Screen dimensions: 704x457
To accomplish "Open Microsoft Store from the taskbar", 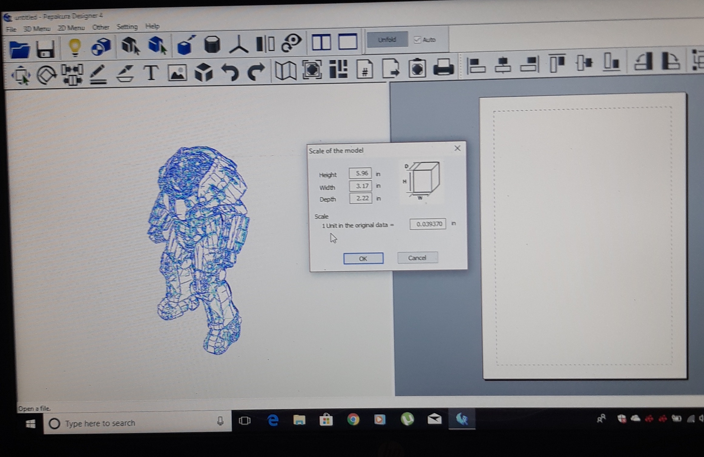I will click(326, 420).
